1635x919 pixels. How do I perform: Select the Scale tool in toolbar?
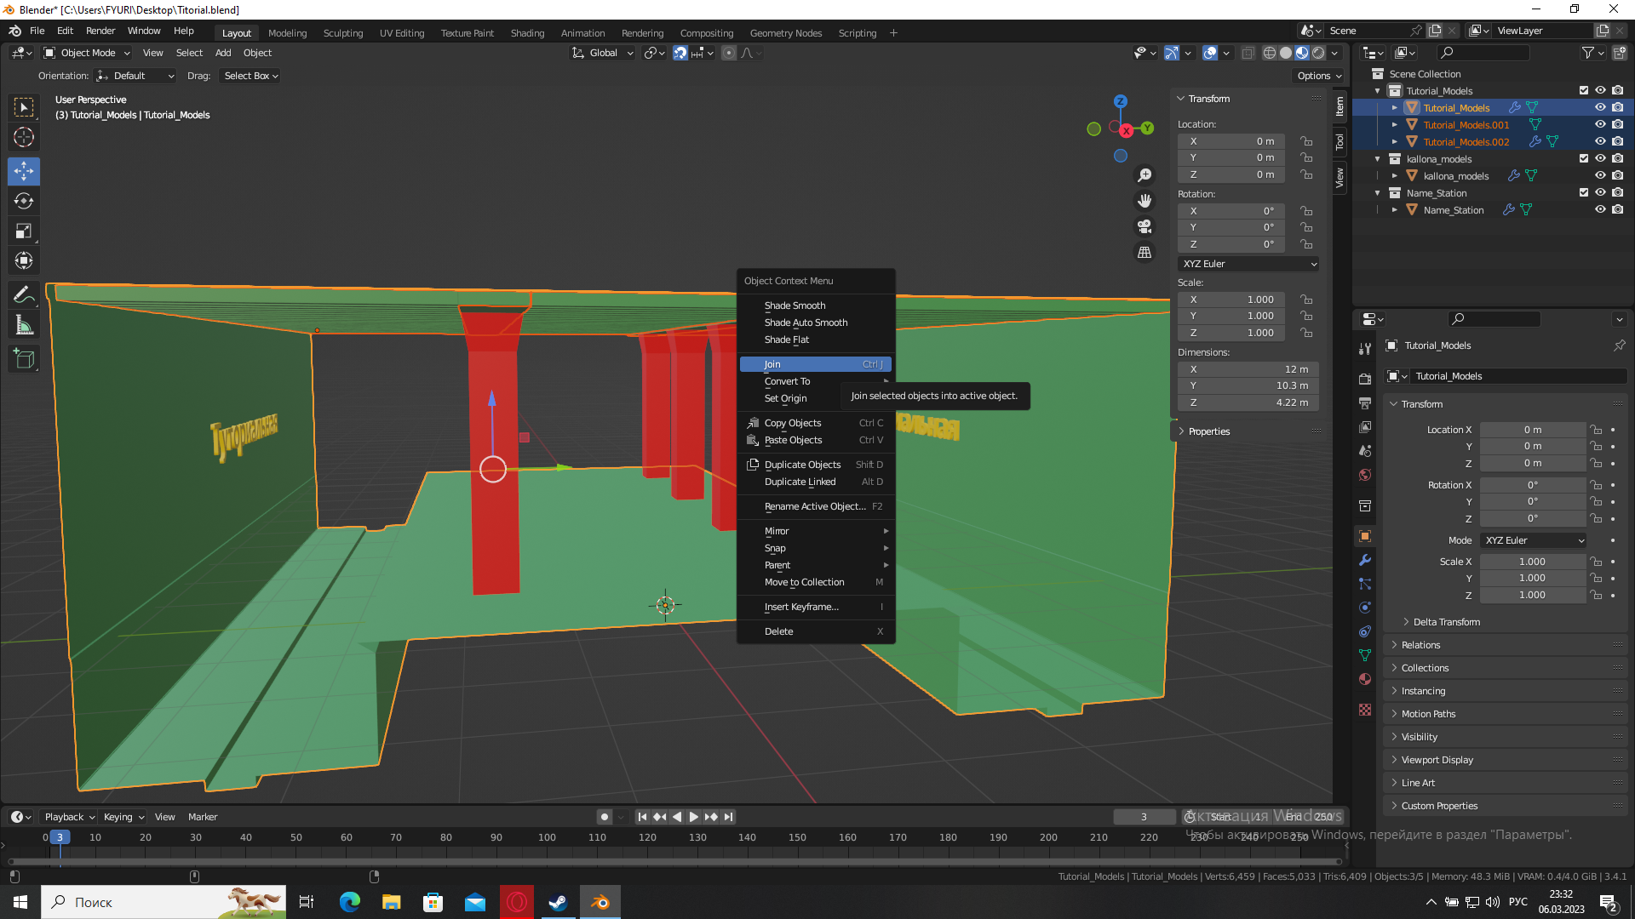24,231
